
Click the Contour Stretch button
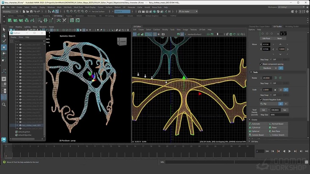tap(278, 135)
